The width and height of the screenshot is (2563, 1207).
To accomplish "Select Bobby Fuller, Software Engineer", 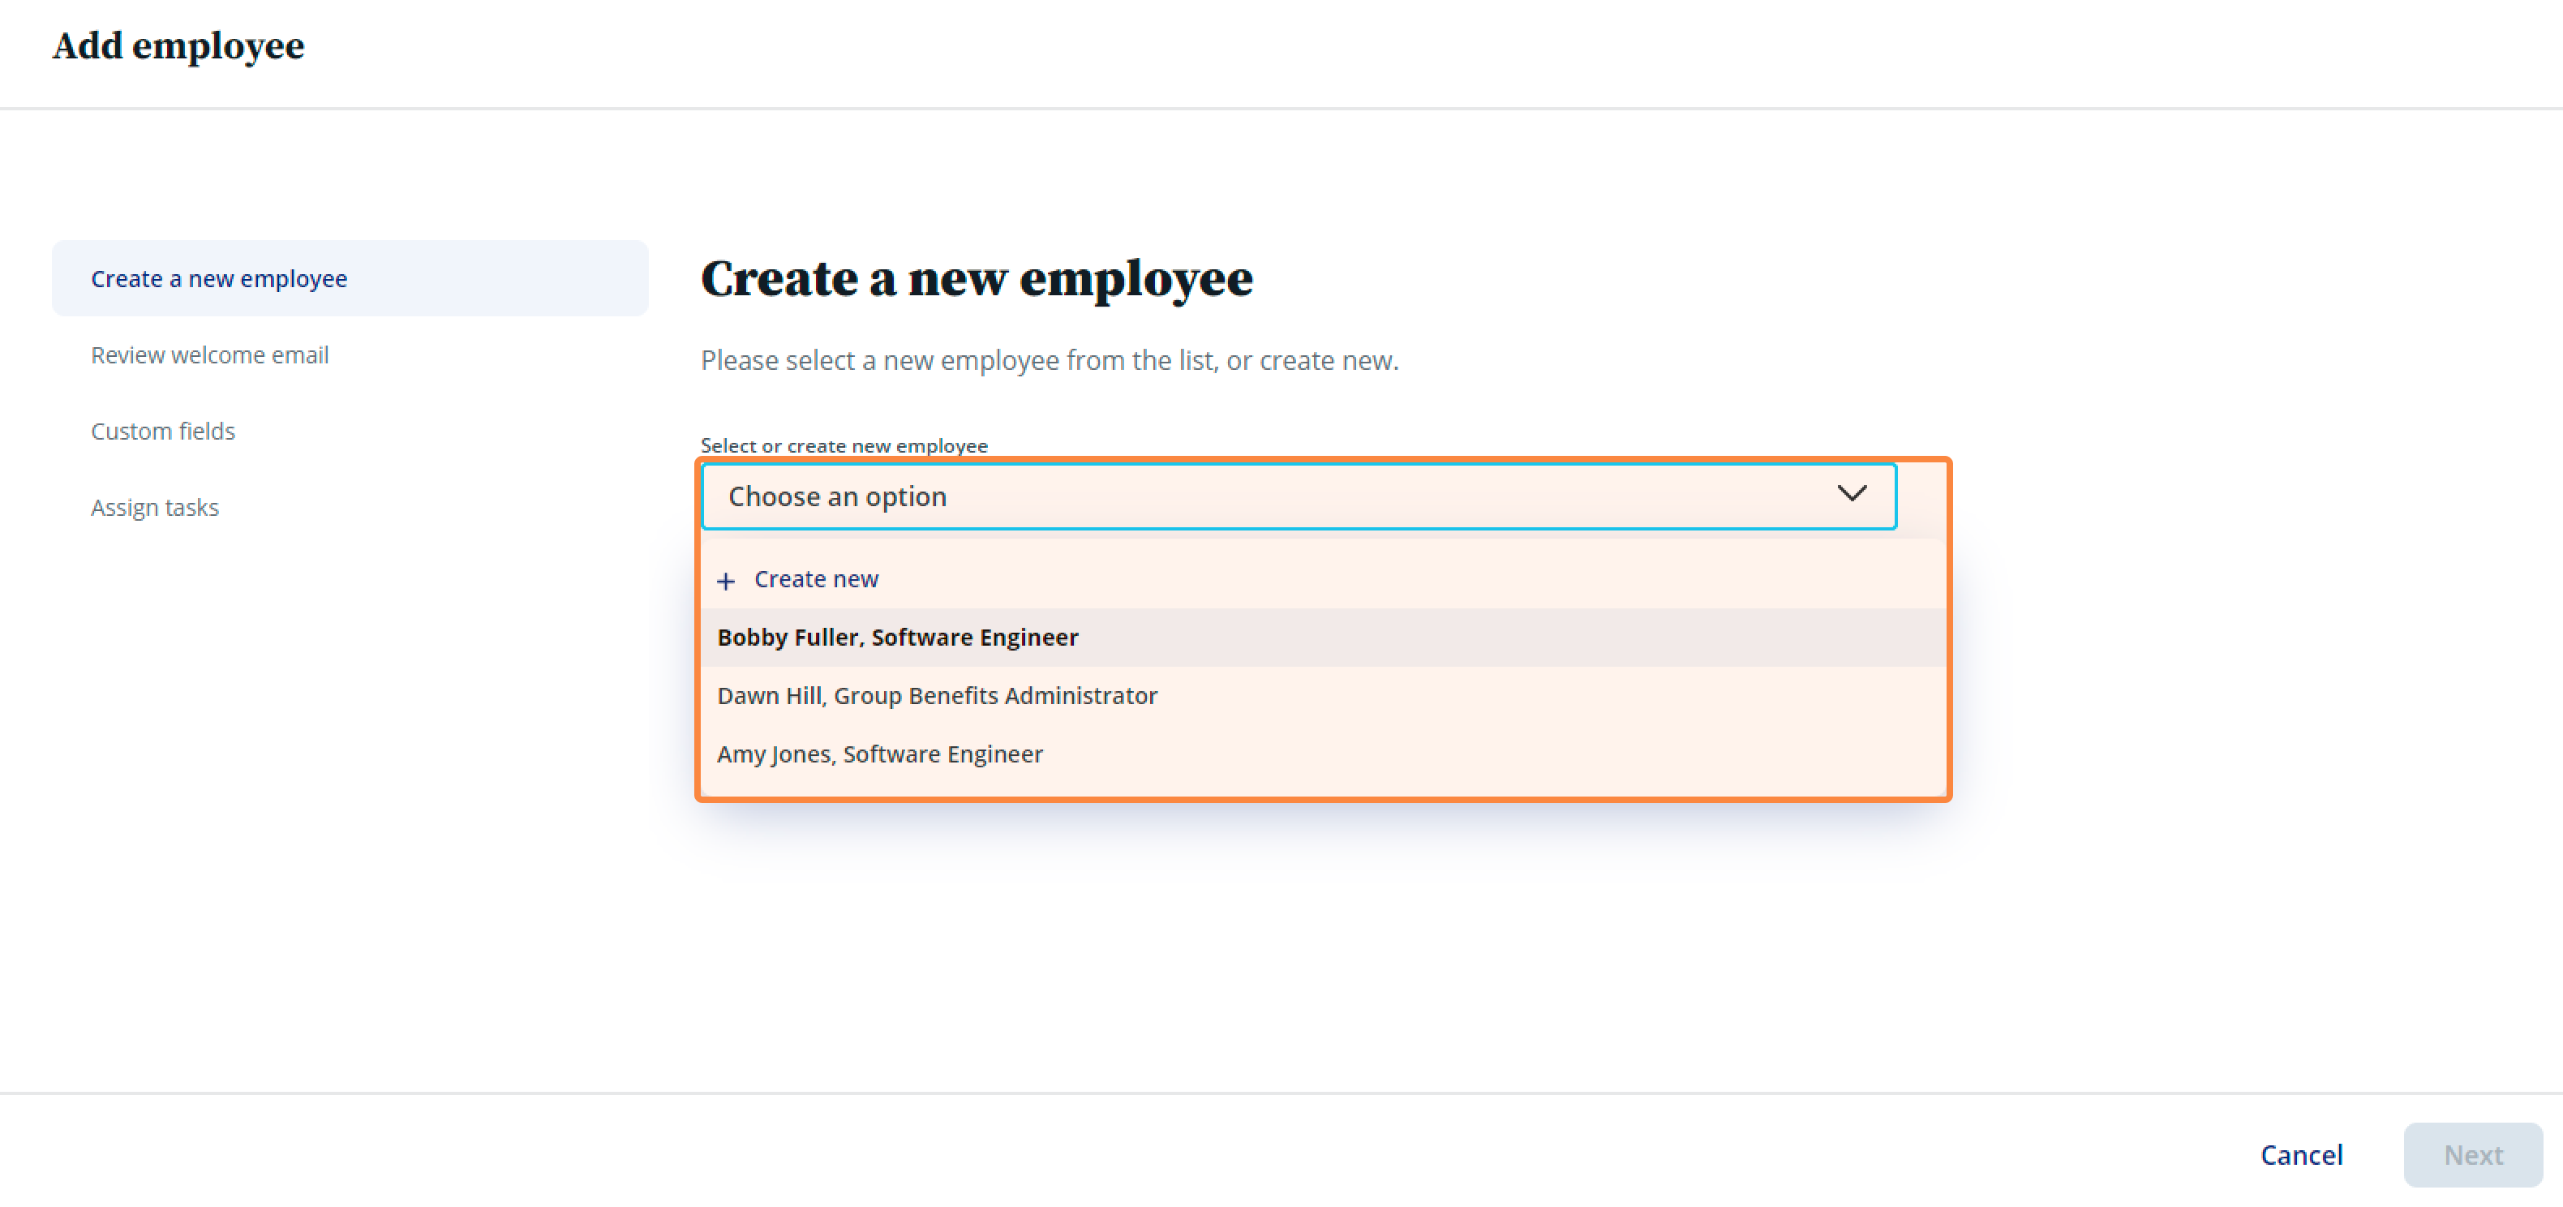I will tap(1324, 637).
